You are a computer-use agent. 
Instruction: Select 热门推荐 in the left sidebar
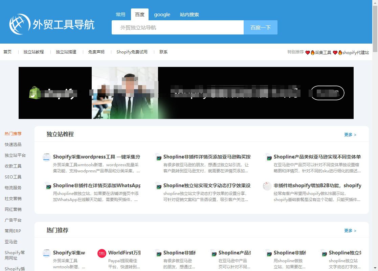point(13,133)
